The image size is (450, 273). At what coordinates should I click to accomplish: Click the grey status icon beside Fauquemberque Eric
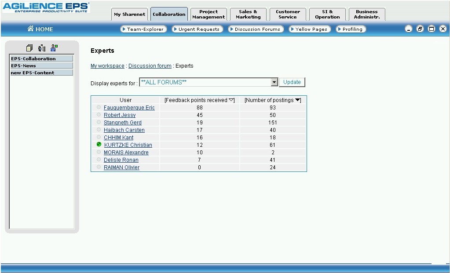[99, 107]
